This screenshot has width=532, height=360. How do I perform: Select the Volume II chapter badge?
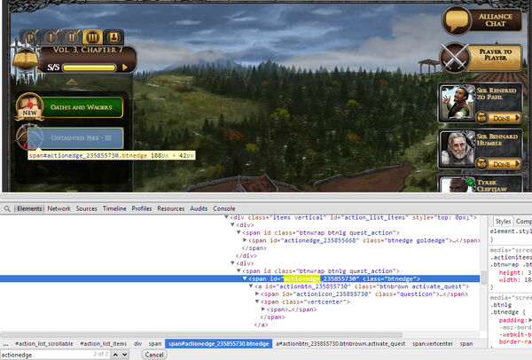[72, 37]
